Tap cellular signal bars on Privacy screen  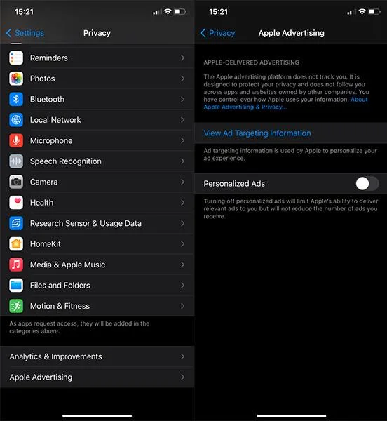[157, 12]
